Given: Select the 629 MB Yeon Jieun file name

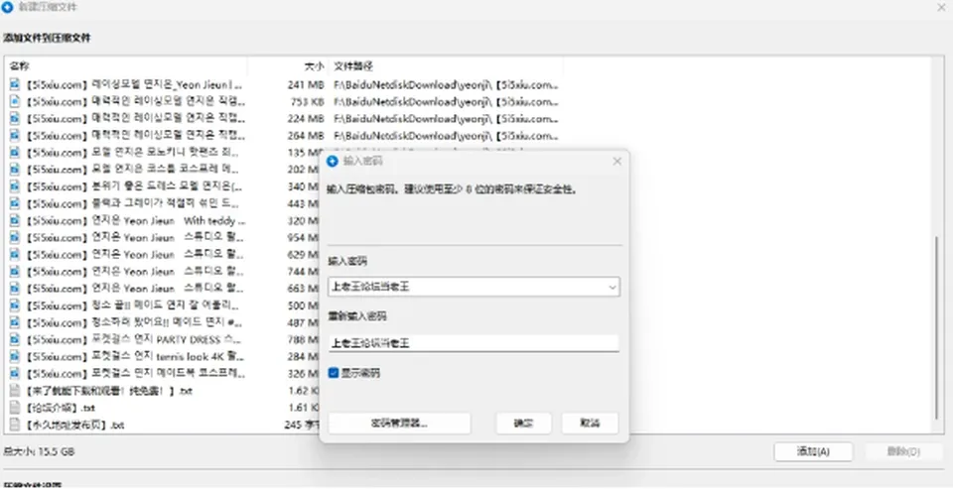Looking at the screenshot, I should (136, 254).
